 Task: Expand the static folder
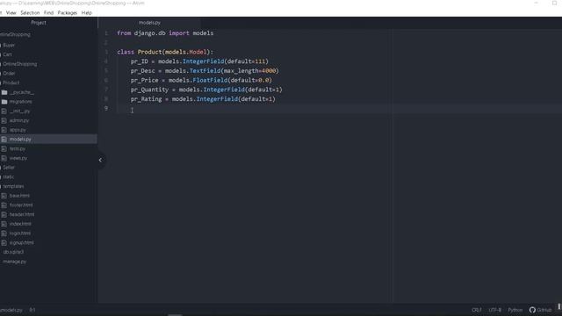click(9, 177)
